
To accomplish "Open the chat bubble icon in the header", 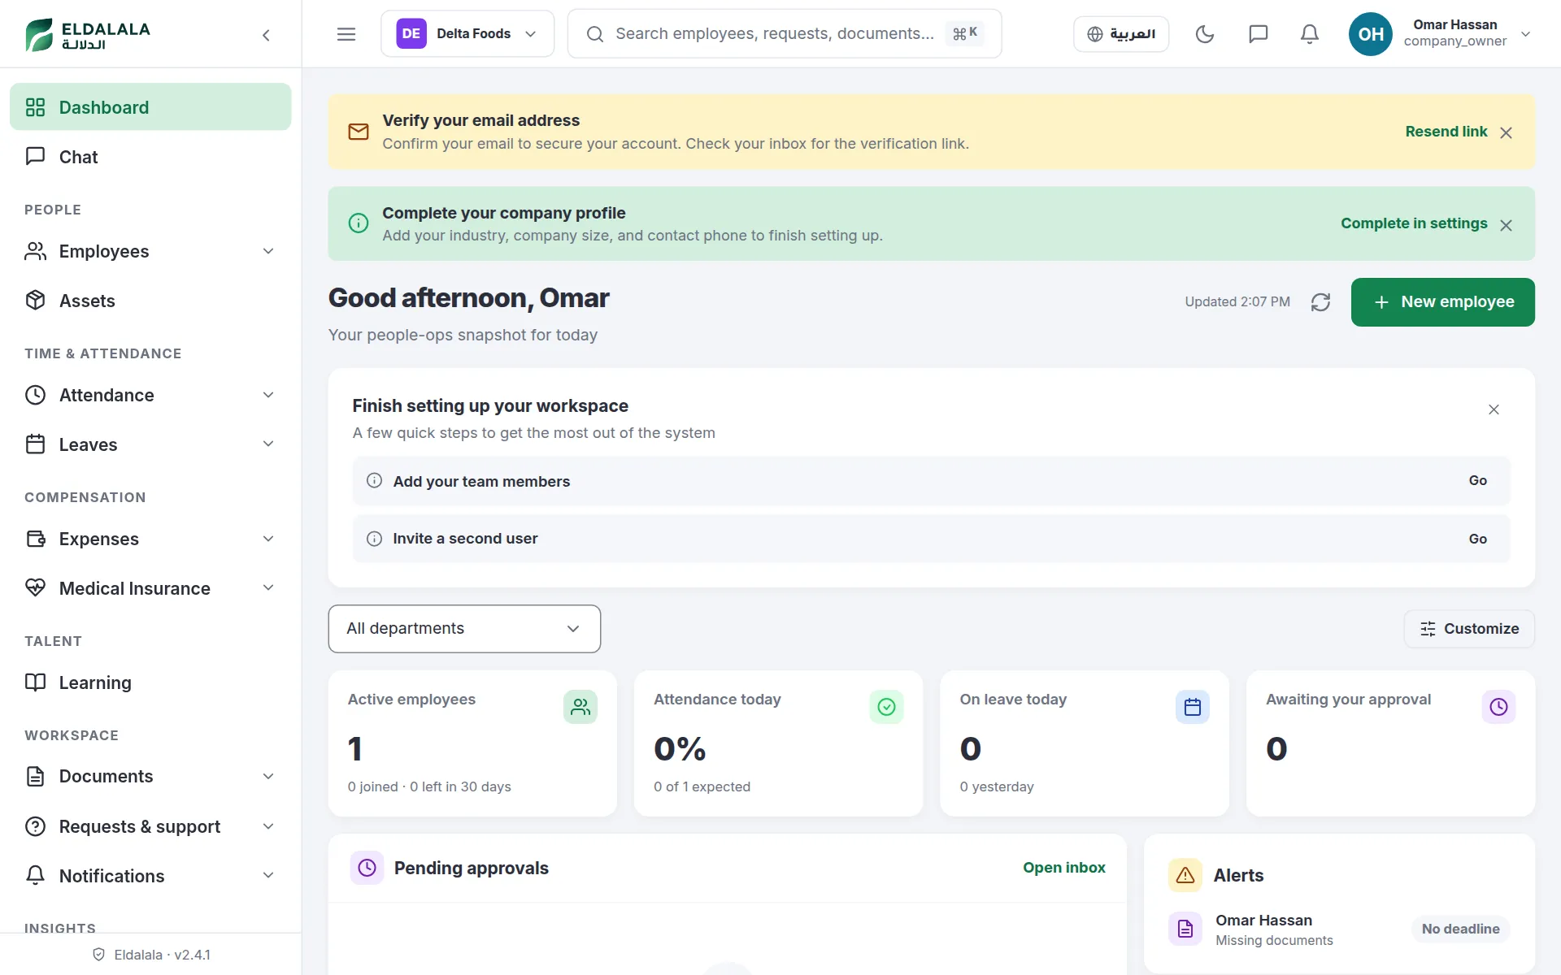I will [1258, 34].
